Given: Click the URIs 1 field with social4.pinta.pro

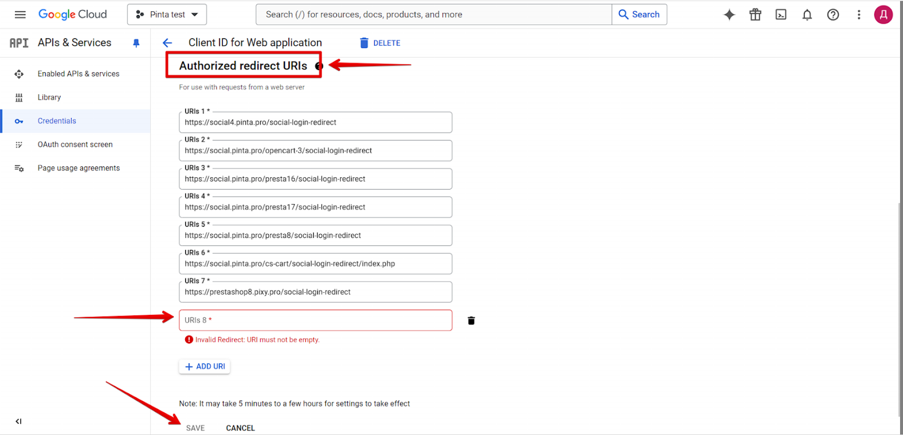Looking at the screenshot, I should click(x=315, y=122).
